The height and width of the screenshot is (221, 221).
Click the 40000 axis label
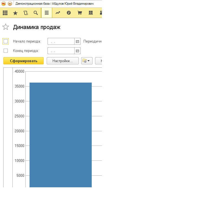[19, 71]
